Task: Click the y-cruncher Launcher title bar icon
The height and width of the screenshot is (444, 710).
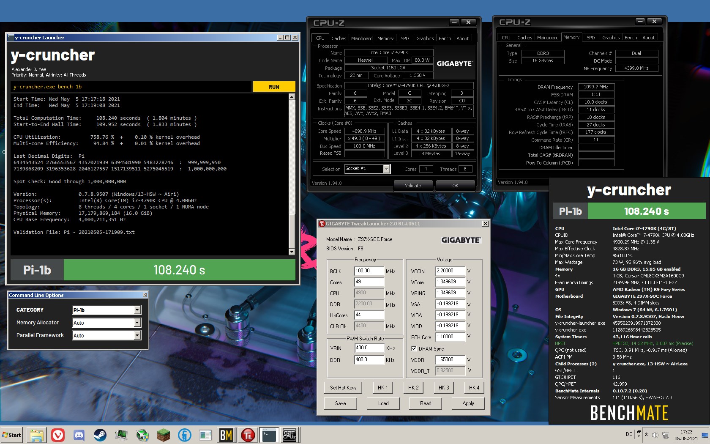Action: [11, 38]
